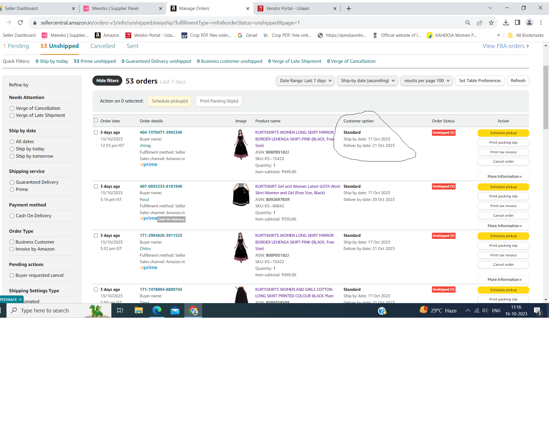Open the notification center icon
The width and height of the screenshot is (560, 438).
tap(538, 311)
